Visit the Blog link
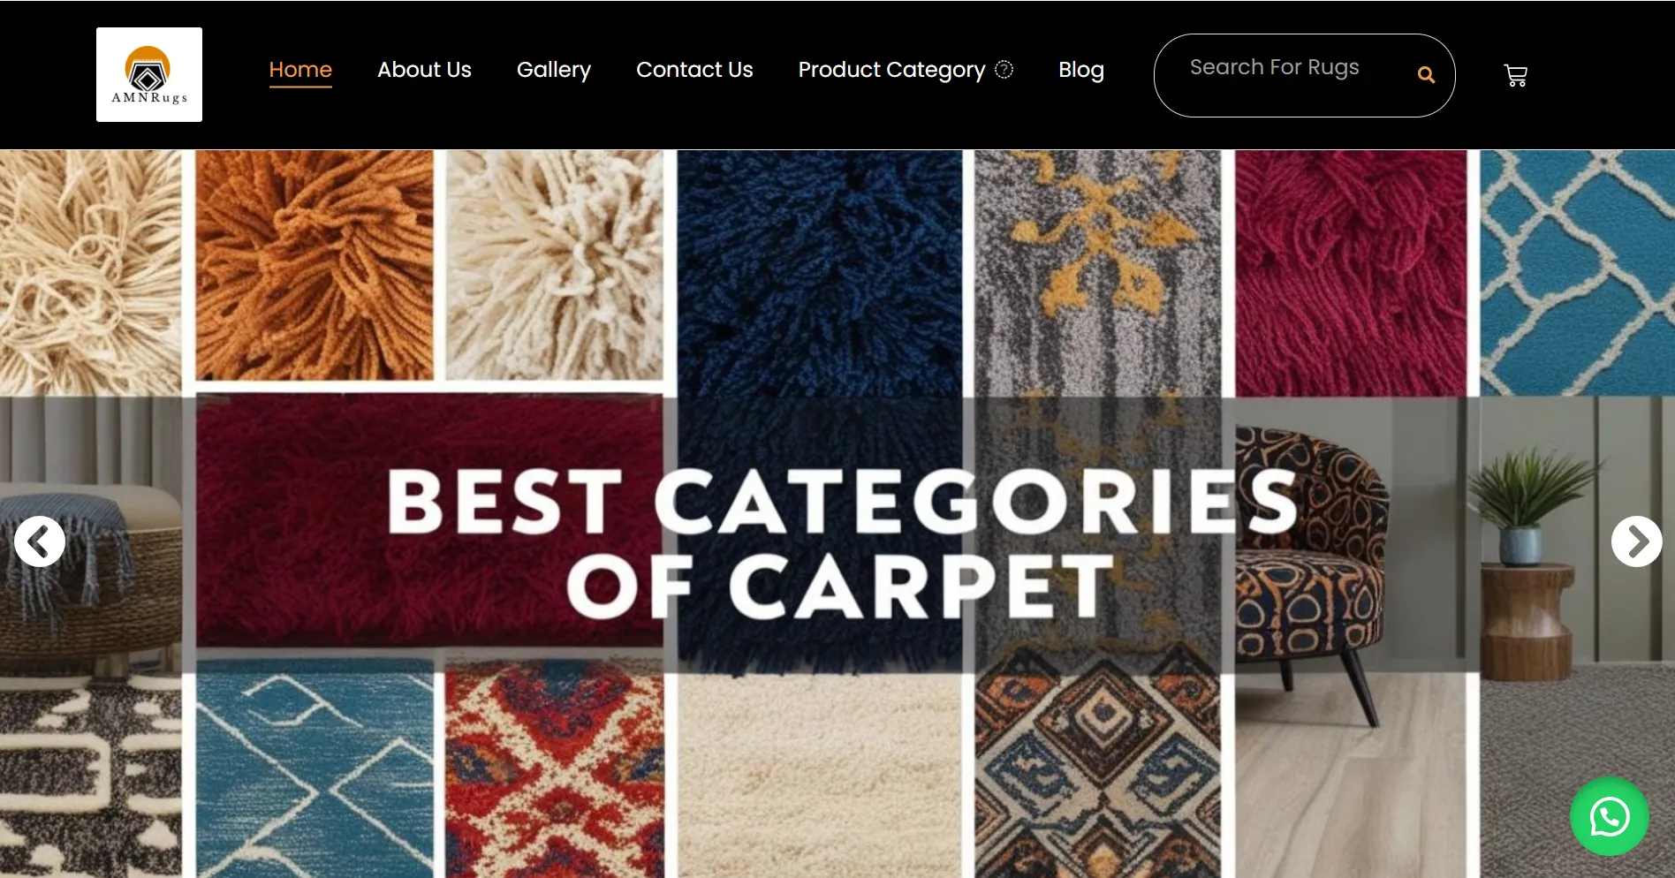This screenshot has height=878, width=1675. click(x=1081, y=70)
